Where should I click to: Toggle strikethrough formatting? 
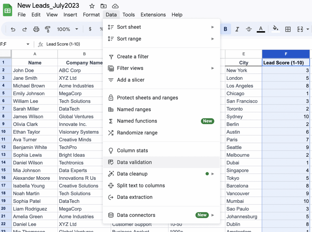pos(249,29)
